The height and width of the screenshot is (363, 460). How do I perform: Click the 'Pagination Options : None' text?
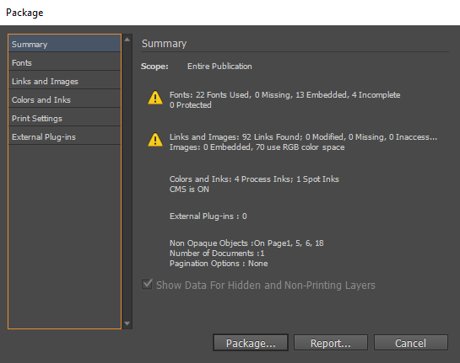(219, 263)
